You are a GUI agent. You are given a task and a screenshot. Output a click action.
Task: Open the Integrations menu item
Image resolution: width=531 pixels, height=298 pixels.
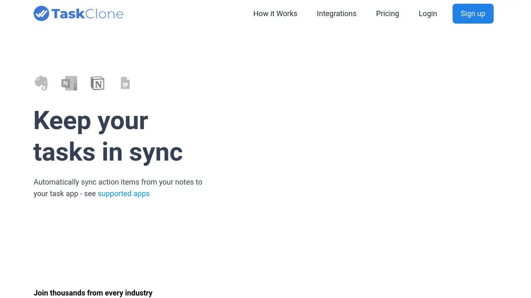[x=336, y=14]
